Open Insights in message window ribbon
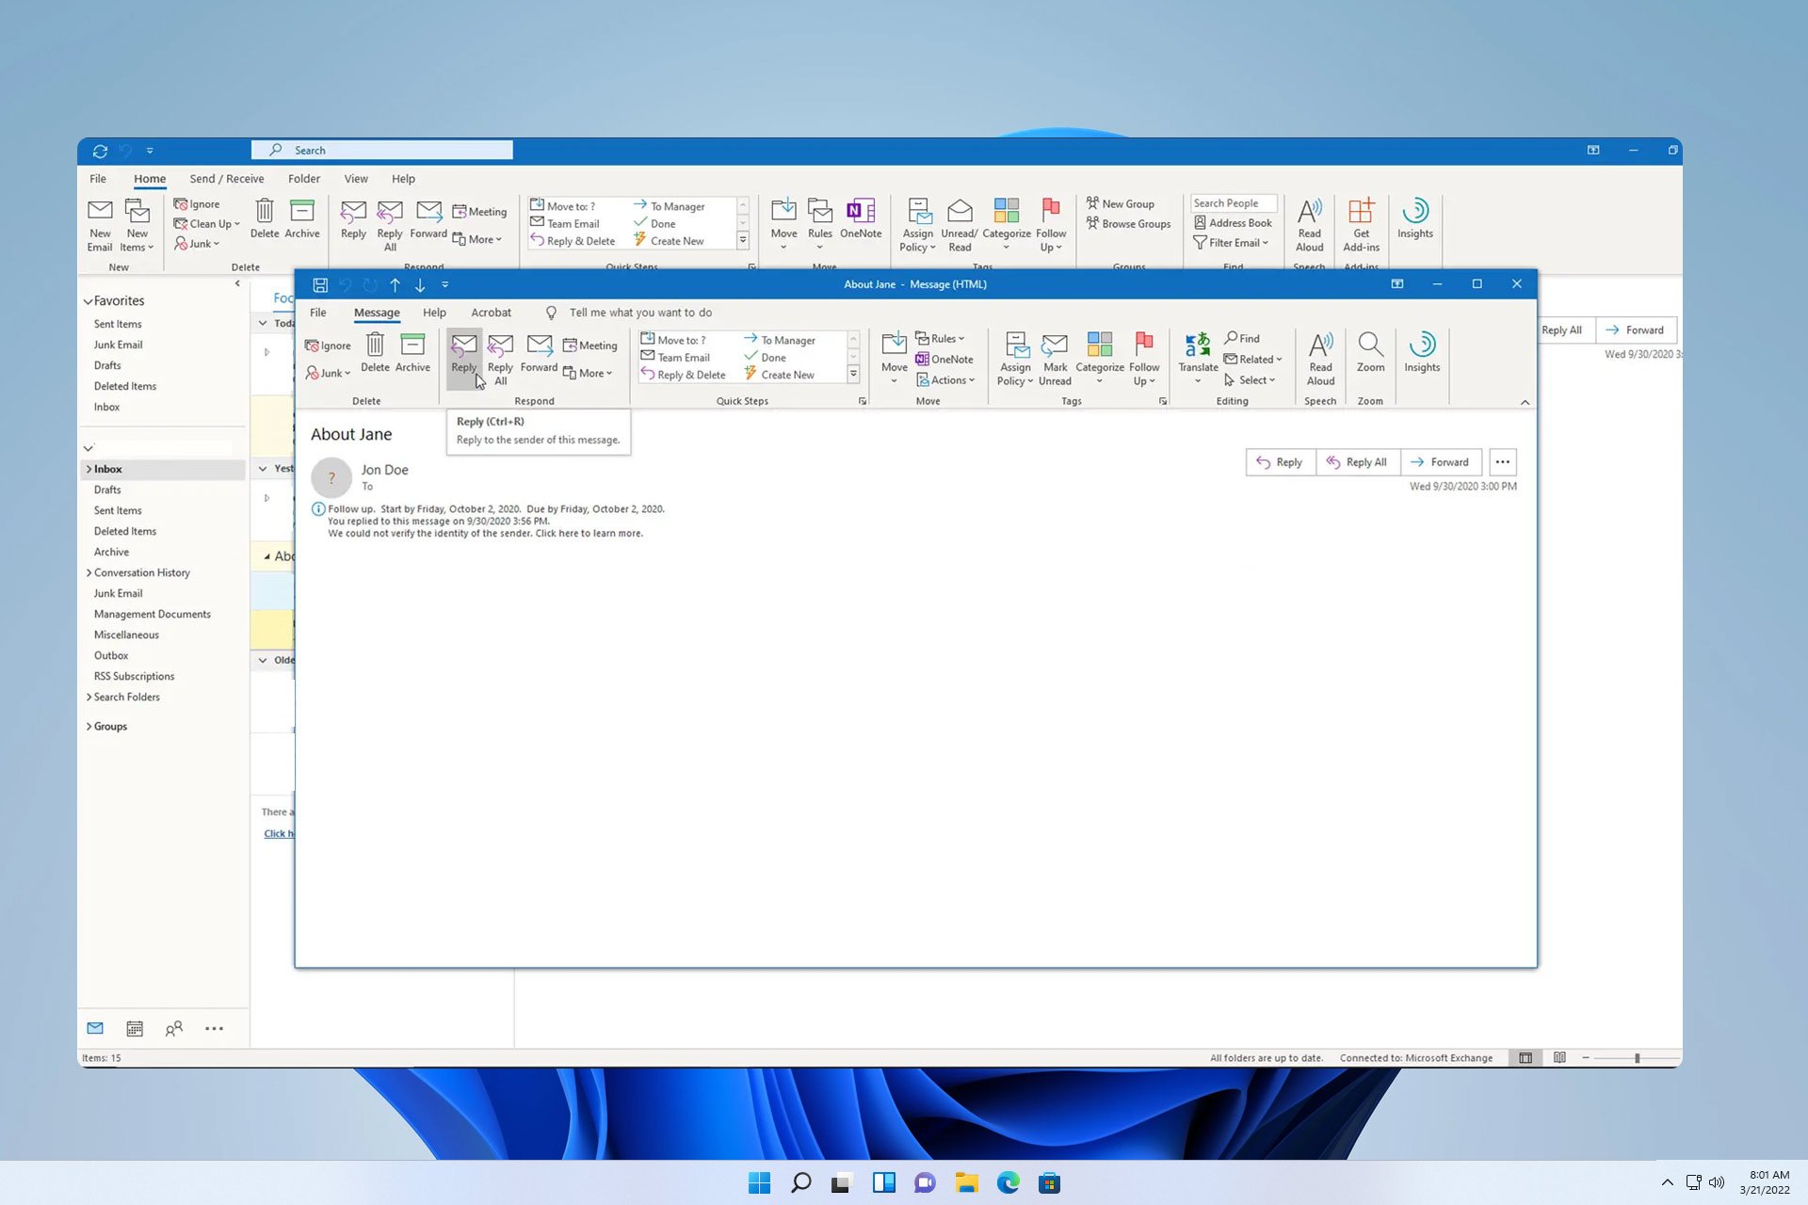This screenshot has height=1205, width=1808. click(1422, 354)
